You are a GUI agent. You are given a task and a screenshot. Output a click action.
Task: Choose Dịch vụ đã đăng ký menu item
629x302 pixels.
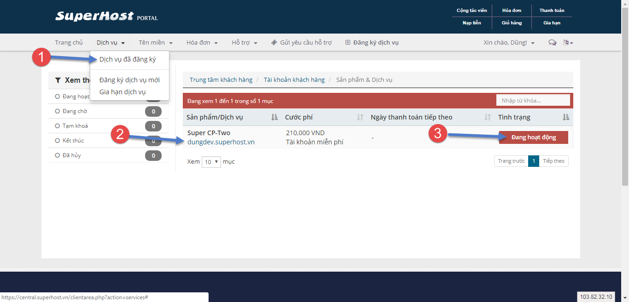128,59
